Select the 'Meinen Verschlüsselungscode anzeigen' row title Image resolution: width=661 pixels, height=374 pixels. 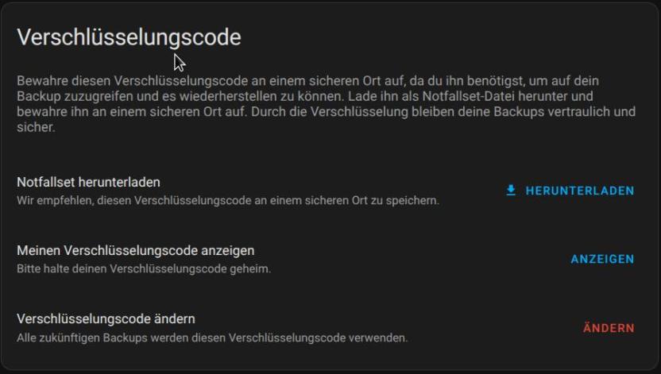coord(136,251)
